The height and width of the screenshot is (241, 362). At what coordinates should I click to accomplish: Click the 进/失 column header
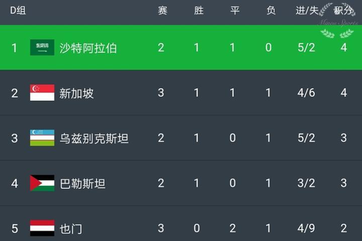[x=306, y=11]
